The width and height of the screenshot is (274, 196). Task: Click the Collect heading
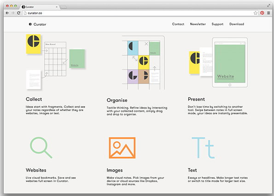pyautogui.click(x=34, y=99)
